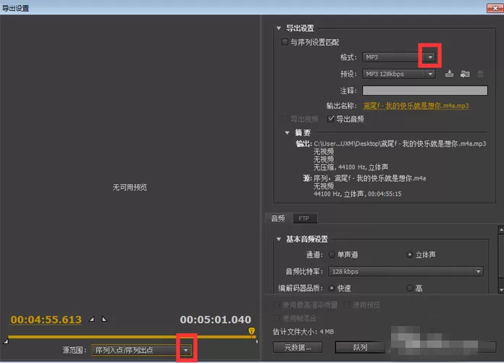The image size is (504, 363).
Task: Click the output name mp3 file link
Action: (416, 106)
